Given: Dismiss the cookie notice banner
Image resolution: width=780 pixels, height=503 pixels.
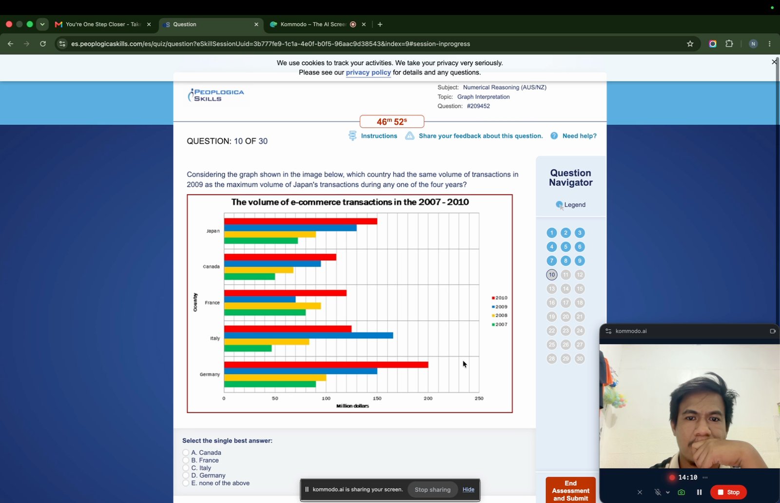Looking at the screenshot, I should [774, 62].
